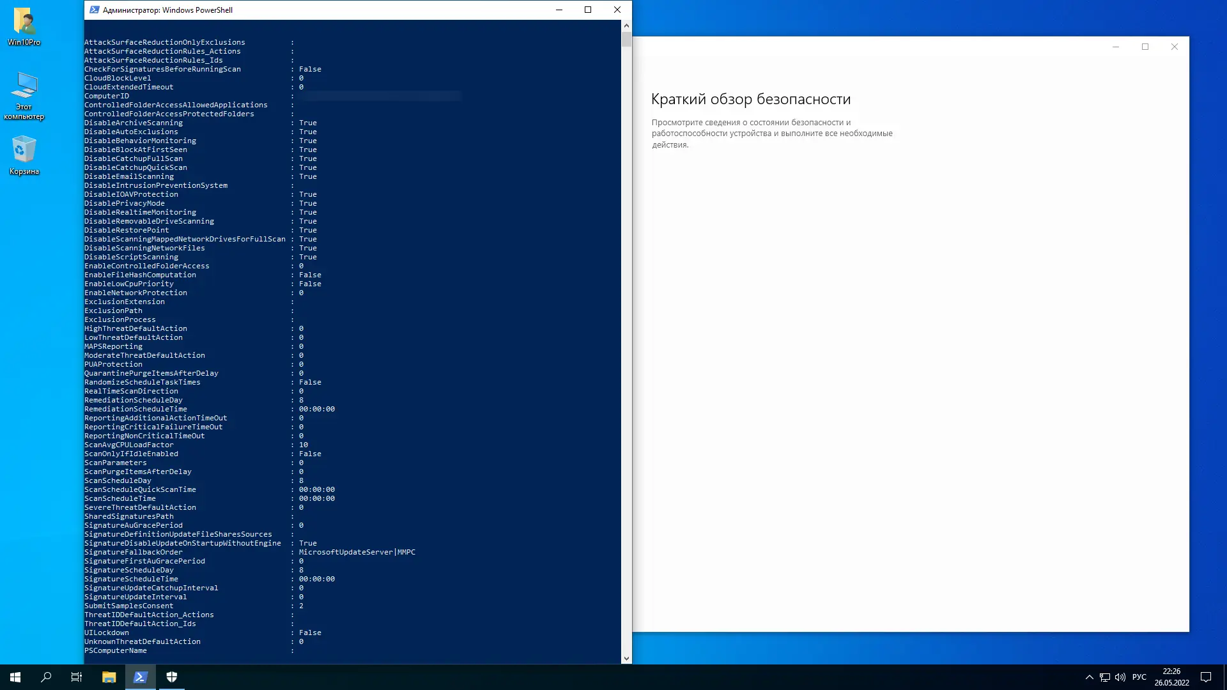This screenshot has width=1227, height=690.
Task: Open taskbar search magnifier icon
Action: [46, 677]
